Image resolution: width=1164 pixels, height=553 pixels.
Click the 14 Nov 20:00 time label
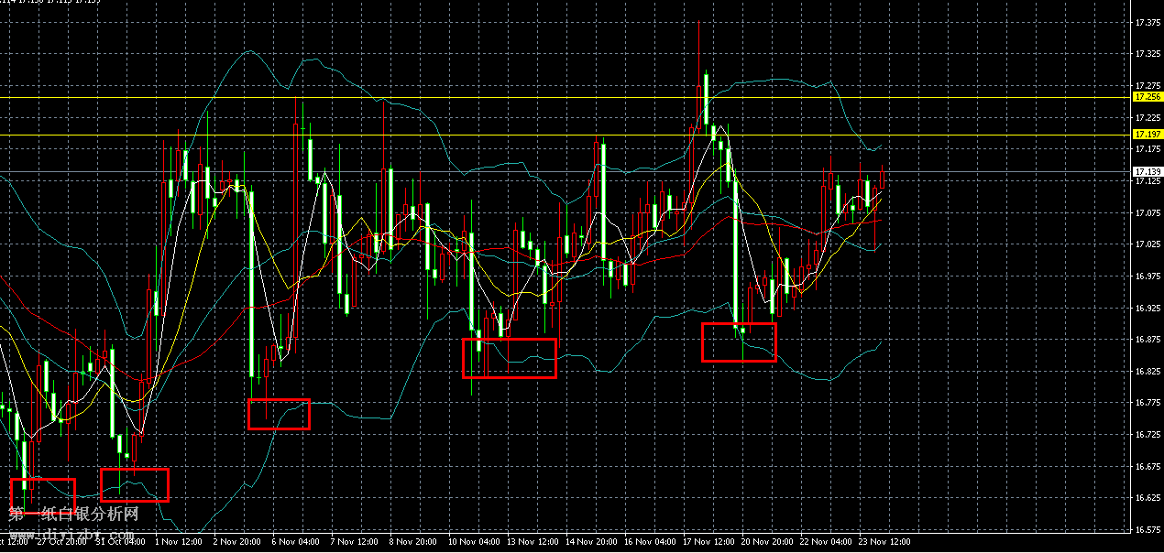click(x=594, y=542)
